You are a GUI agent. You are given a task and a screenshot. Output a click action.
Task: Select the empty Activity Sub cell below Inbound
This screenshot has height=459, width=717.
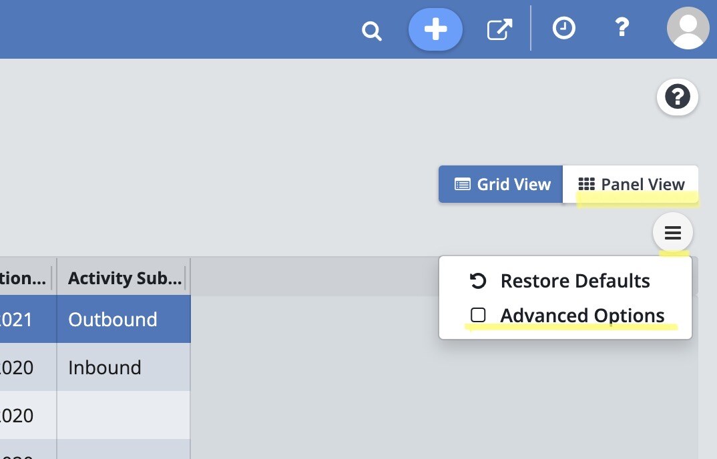point(124,415)
